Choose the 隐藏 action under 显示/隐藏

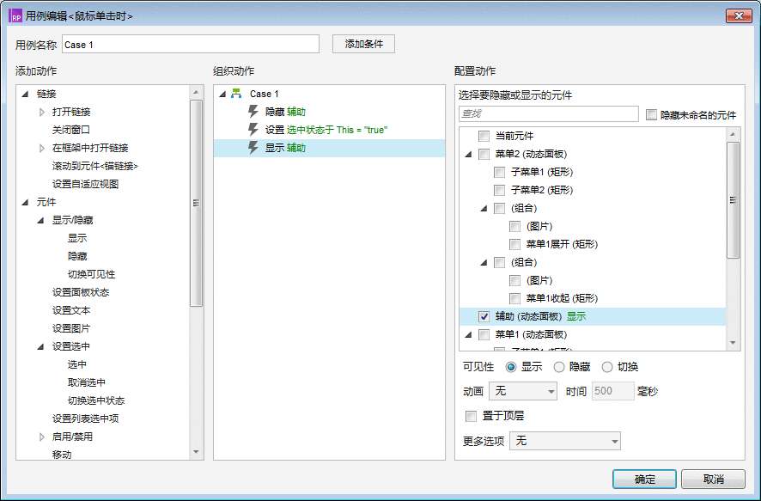(77, 256)
